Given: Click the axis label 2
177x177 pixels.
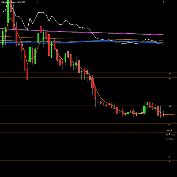Looking at the screenshot, I should click(x=169, y=157).
